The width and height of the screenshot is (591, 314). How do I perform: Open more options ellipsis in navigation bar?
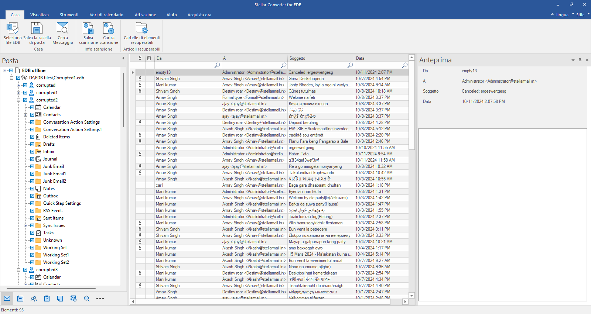[100, 299]
